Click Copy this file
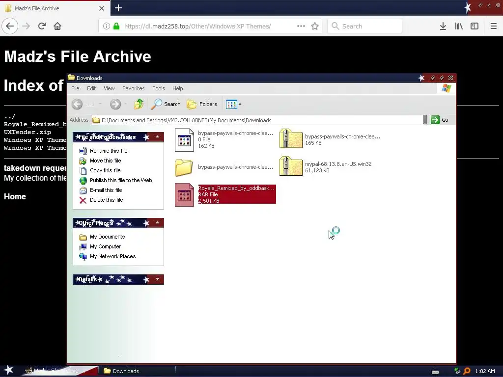This screenshot has width=503, height=377. (99, 170)
